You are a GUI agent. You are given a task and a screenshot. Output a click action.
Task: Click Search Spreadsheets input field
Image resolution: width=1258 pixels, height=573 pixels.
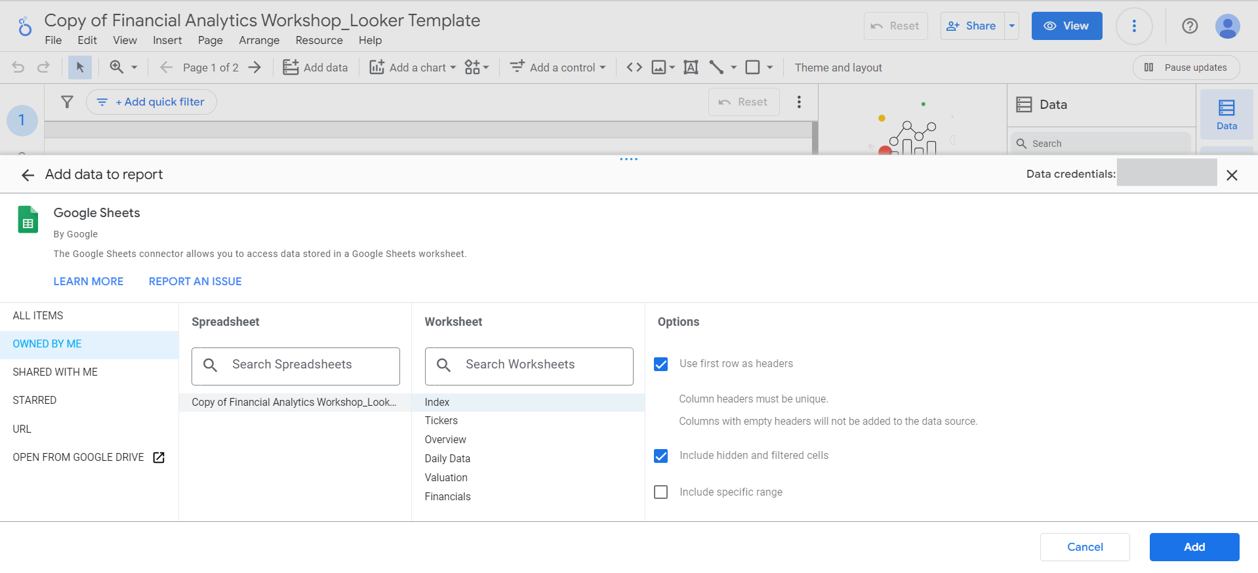tap(296, 366)
